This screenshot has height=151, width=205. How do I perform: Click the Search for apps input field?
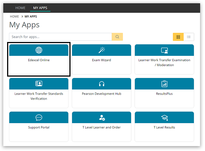tap(60, 37)
